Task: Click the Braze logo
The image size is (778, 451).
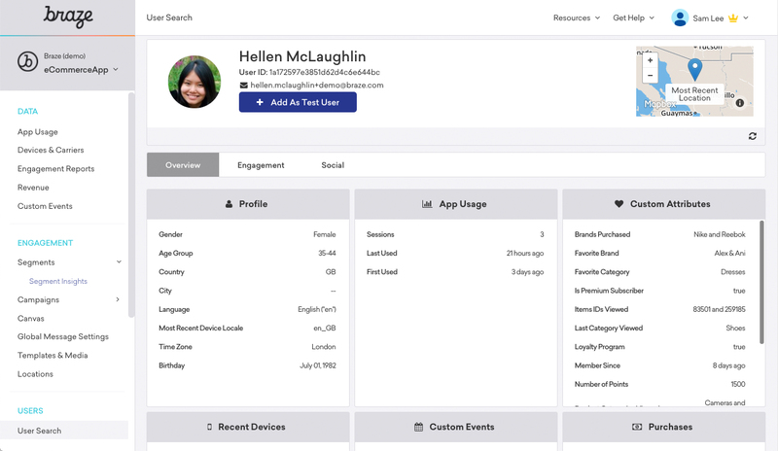Action: pyautogui.click(x=68, y=17)
